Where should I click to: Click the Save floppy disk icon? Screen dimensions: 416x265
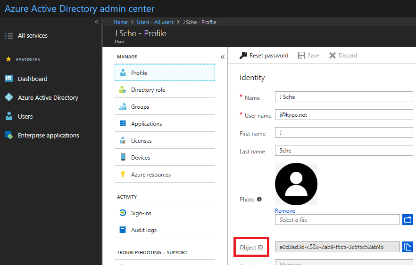(301, 56)
